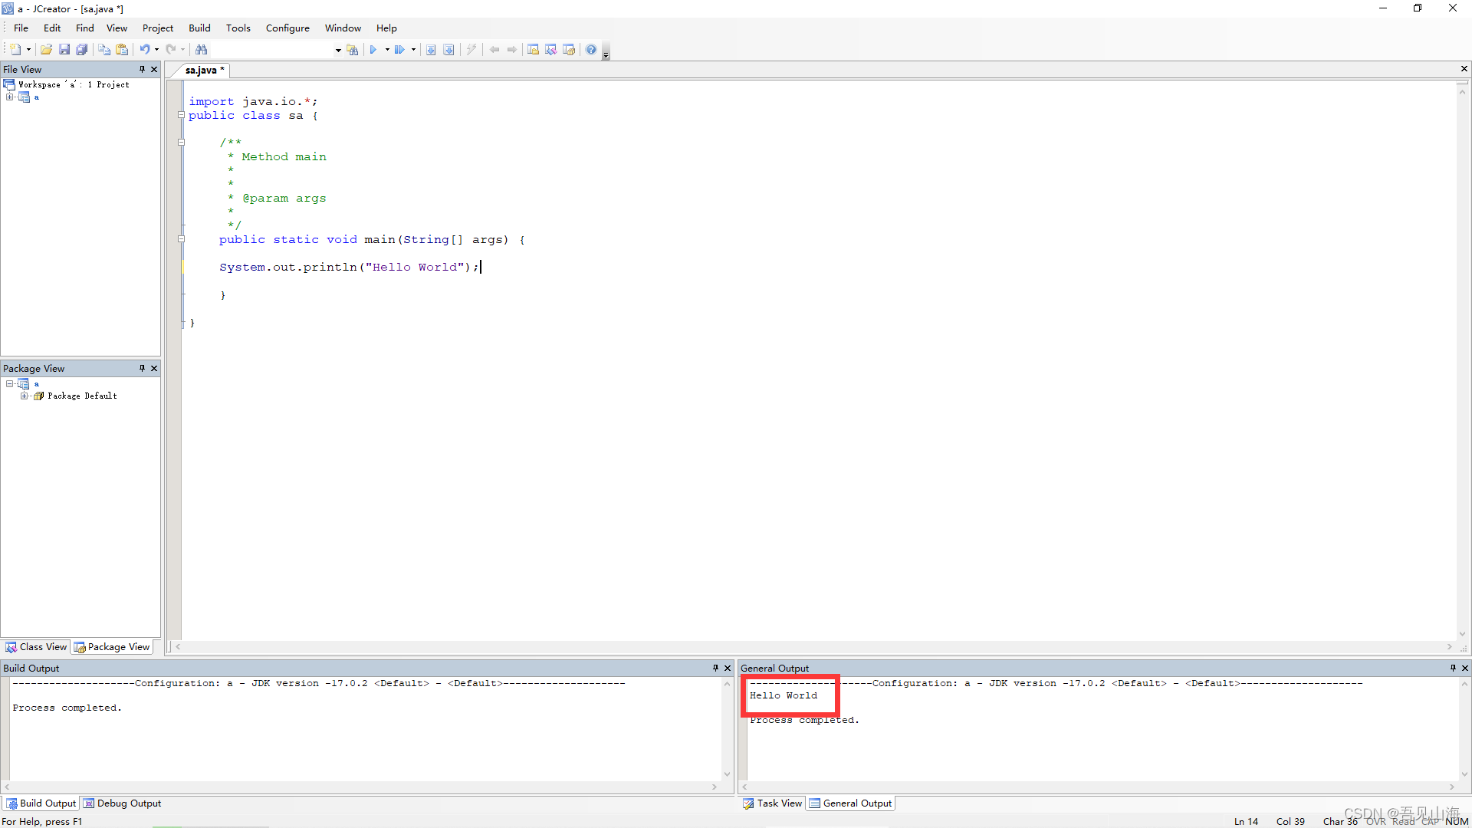The height and width of the screenshot is (828, 1472).
Task: Expand project 'a' in File View
Action: tap(9, 97)
